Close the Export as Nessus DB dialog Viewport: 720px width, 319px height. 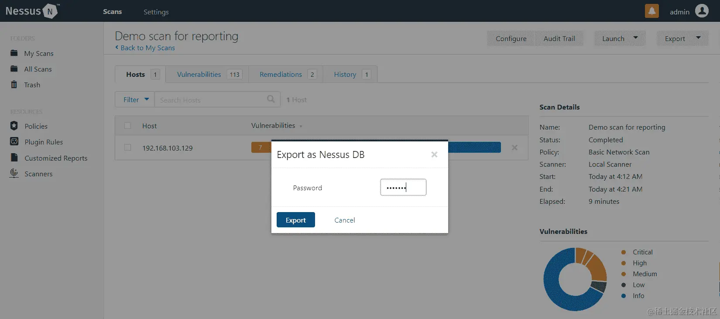click(434, 154)
